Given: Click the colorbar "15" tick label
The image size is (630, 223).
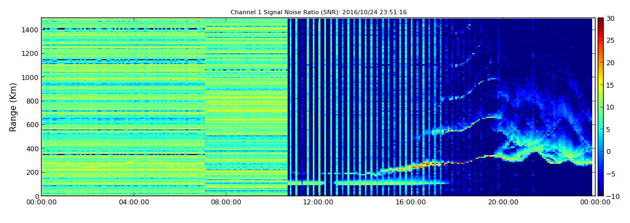Looking at the screenshot, I should 610,85.
